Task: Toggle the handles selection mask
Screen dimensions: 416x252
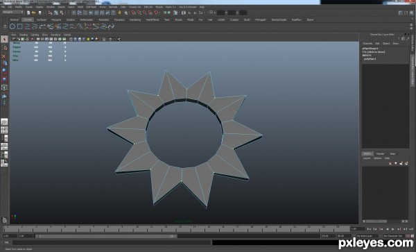Action: (73, 12)
